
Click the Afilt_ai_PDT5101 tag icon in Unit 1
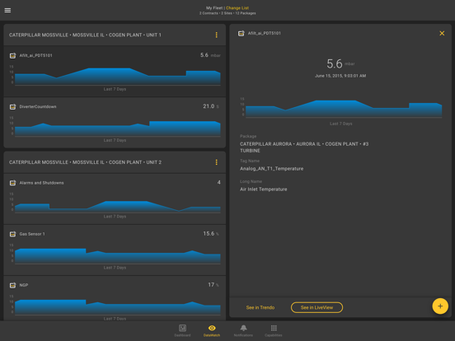(x=12, y=56)
